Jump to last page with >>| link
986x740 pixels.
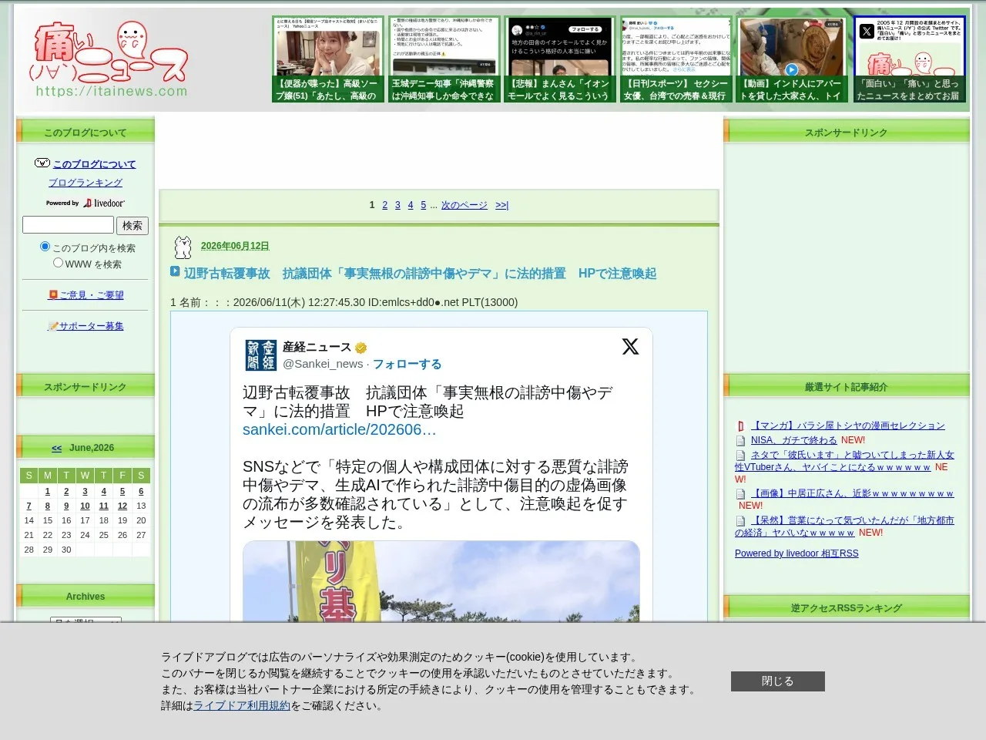tap(501, 205)
